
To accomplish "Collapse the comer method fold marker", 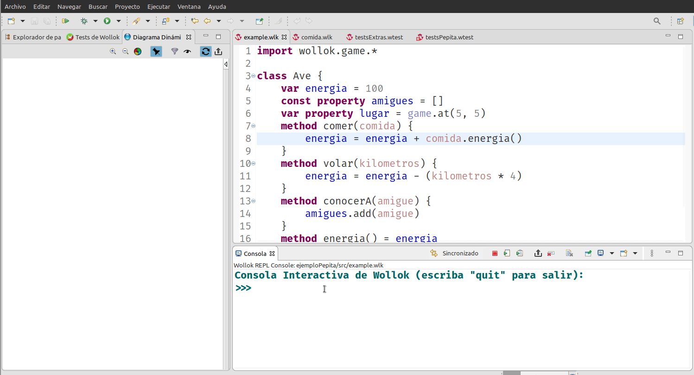I will [253, 126].
